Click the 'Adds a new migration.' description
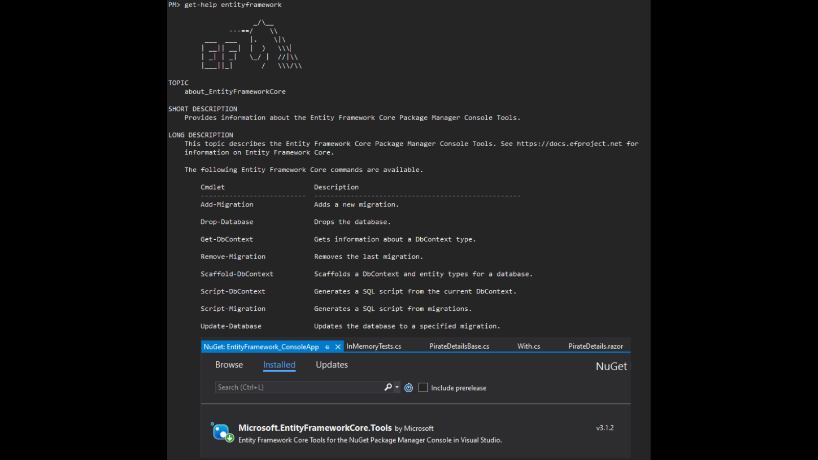 (356, 204)
